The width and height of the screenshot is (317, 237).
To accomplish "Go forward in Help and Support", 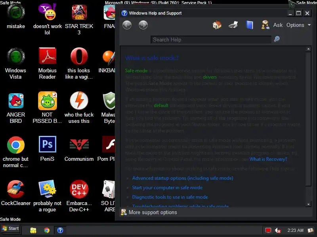I will pyautogui.click(x=143, y=25).
